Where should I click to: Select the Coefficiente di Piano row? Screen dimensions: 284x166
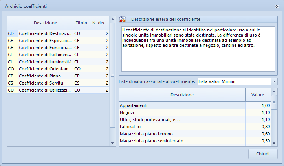coord(58,76)
